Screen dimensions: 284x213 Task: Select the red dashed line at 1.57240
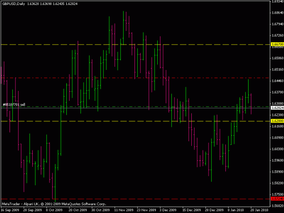pyautogui.click(x=135, y=199)
